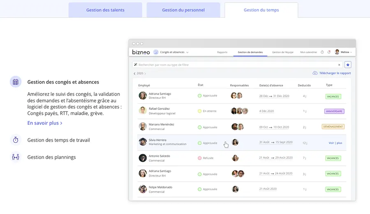Click the bizneo logo

[141, 52]
